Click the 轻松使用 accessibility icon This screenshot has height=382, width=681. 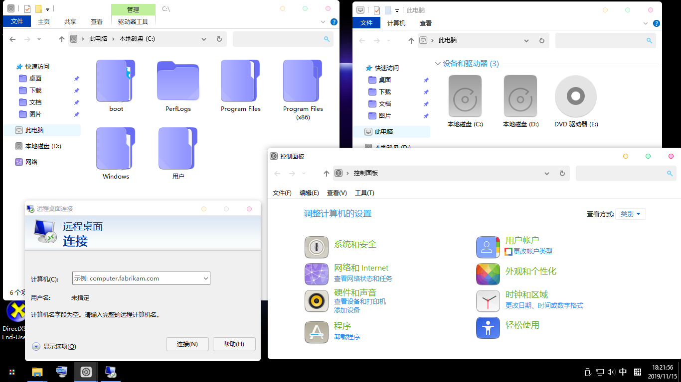coord(488,328)
